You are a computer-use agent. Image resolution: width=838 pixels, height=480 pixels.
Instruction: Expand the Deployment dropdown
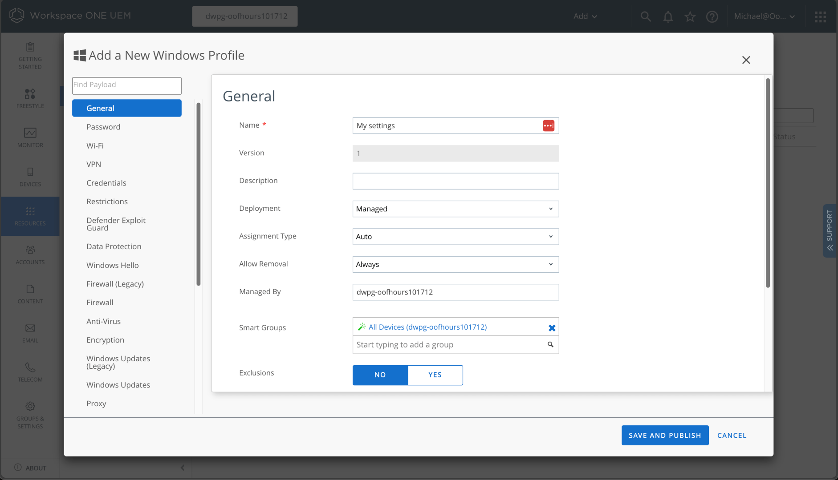pos(456,209)
